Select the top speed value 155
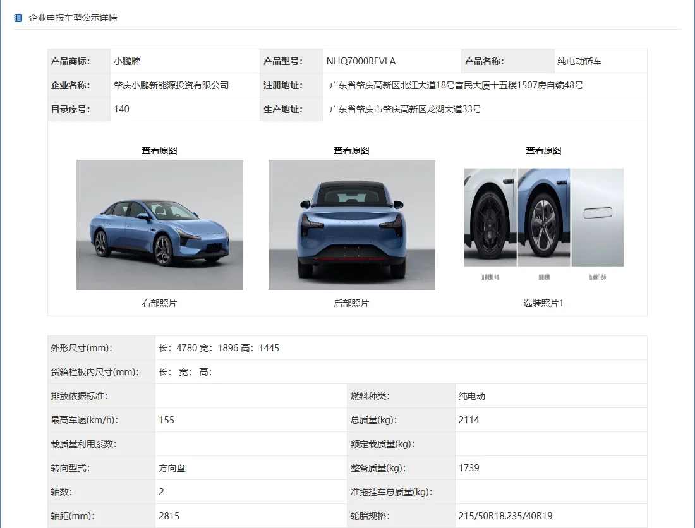 167,420
